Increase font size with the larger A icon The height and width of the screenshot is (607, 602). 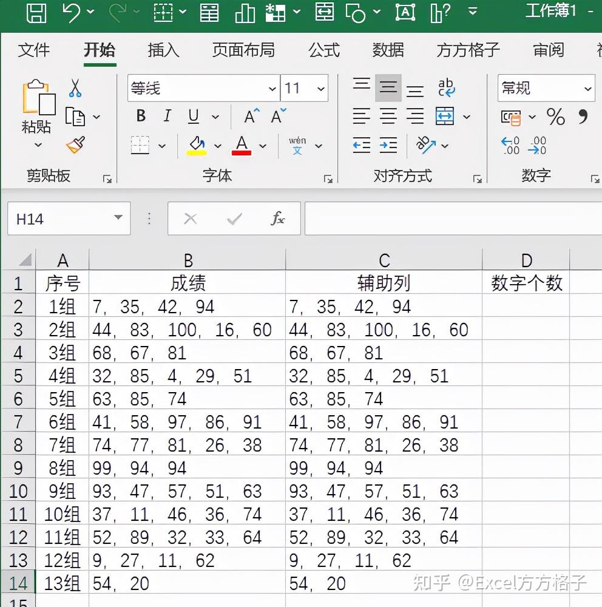pos(252,116)
